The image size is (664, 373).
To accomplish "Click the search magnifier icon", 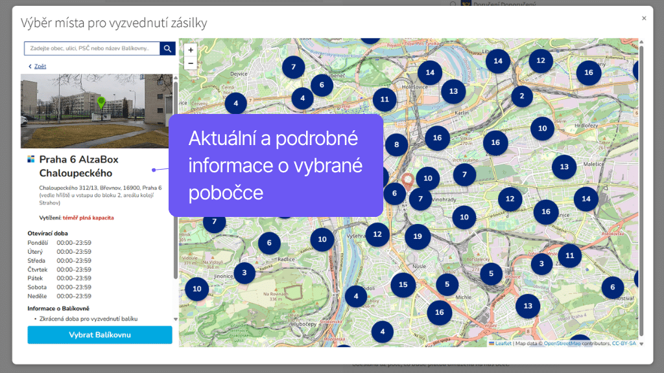I will [167, 49].
